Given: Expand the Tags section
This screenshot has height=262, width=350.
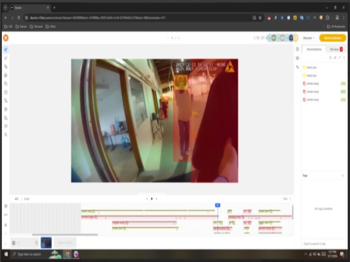Looking at the screenshot, I should click(x=343, y=176).
